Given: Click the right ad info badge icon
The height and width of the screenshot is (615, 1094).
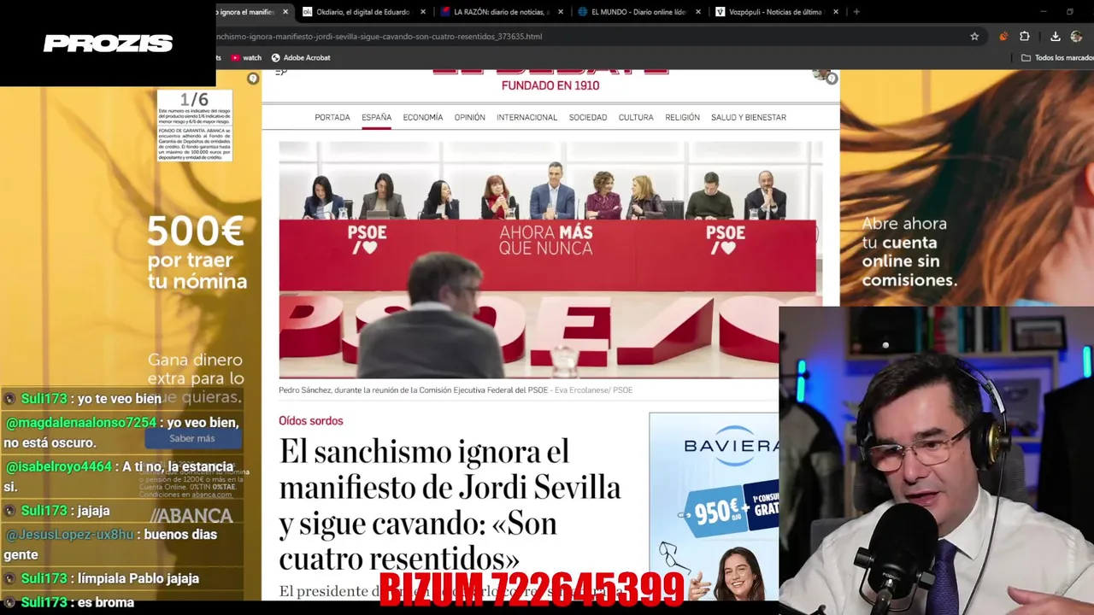Looking at the screenshot, I should pos(832,79).
